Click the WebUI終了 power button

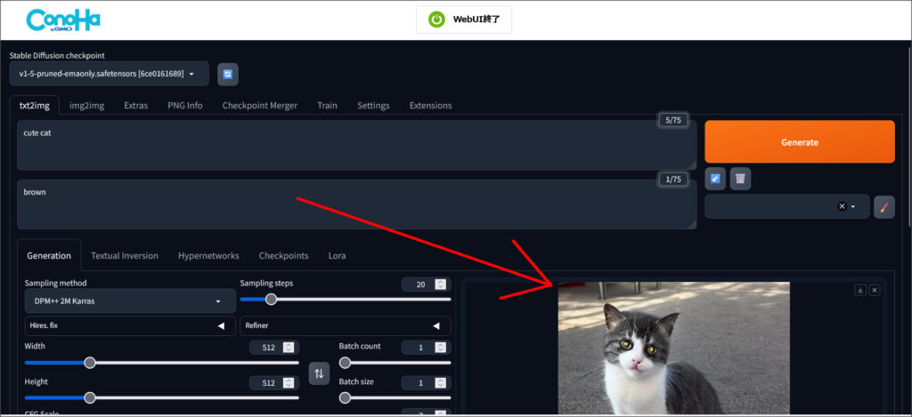463,20
